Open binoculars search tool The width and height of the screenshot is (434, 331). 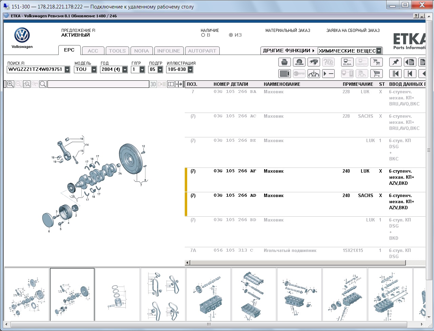(314, 62)
